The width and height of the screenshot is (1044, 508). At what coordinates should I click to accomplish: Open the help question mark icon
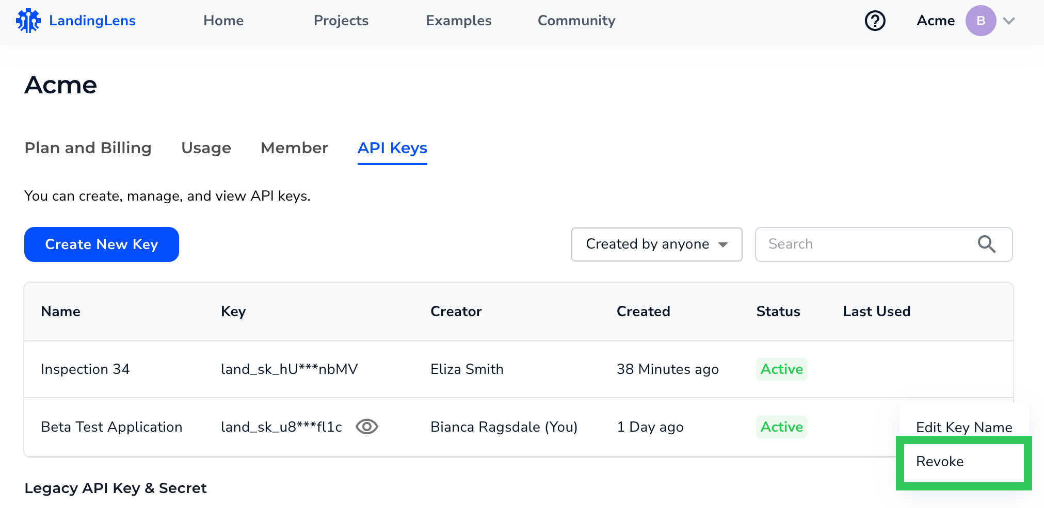[875, 21]
